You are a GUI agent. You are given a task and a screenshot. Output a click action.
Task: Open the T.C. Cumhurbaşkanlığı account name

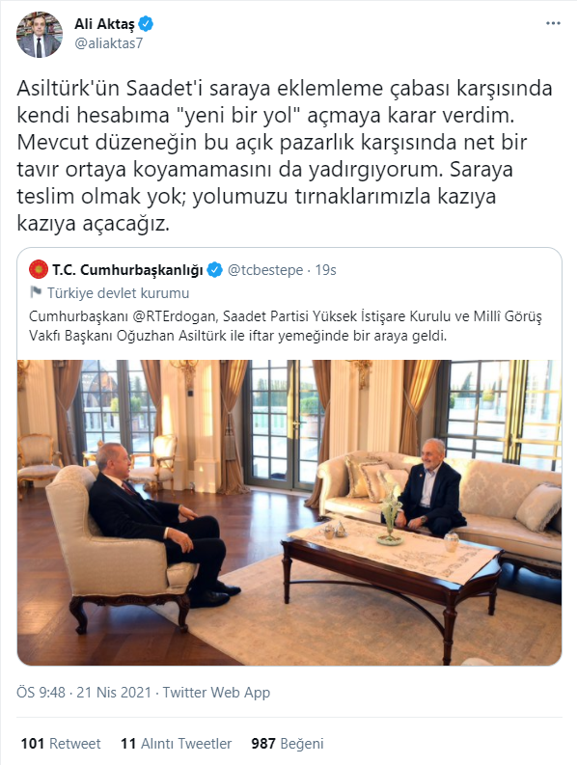pos(127,270)
